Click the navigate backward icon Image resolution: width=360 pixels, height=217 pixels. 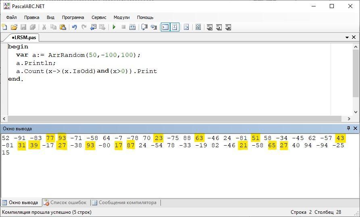coord(93,27)
